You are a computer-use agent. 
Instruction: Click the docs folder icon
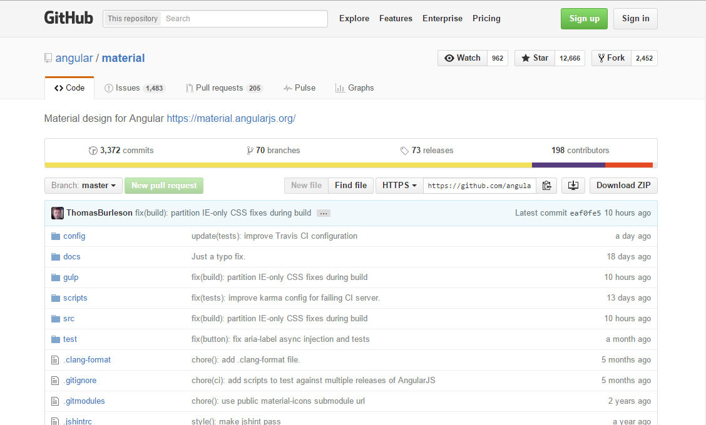click(55, 257)
